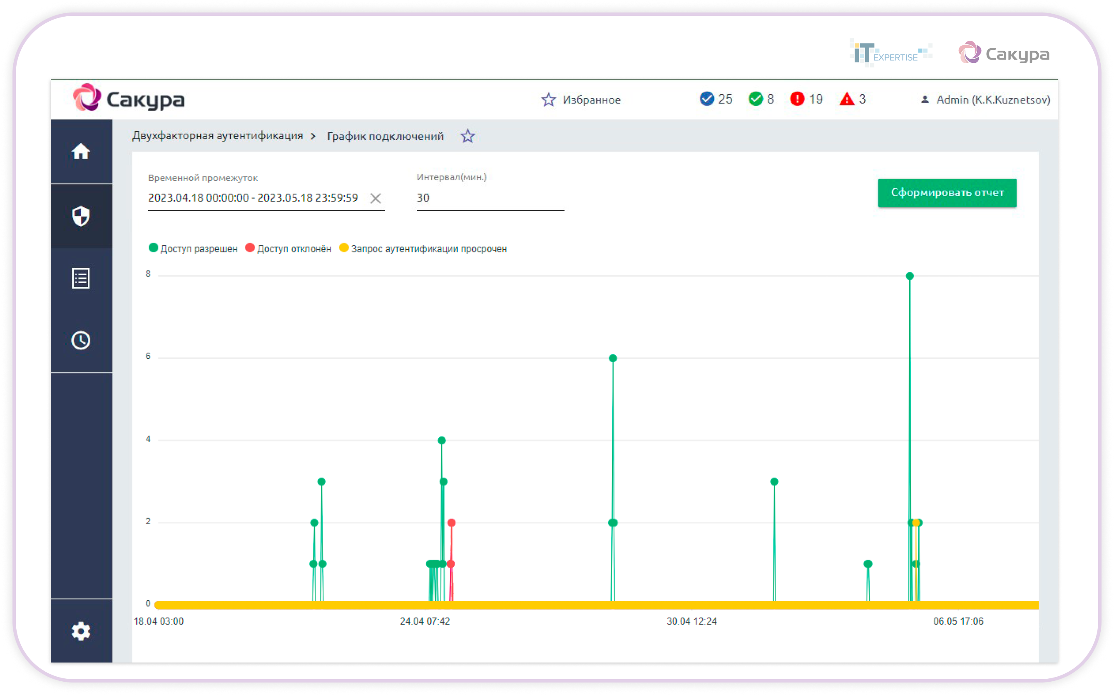Open the list report sidebar icon

tap(81, 278)
